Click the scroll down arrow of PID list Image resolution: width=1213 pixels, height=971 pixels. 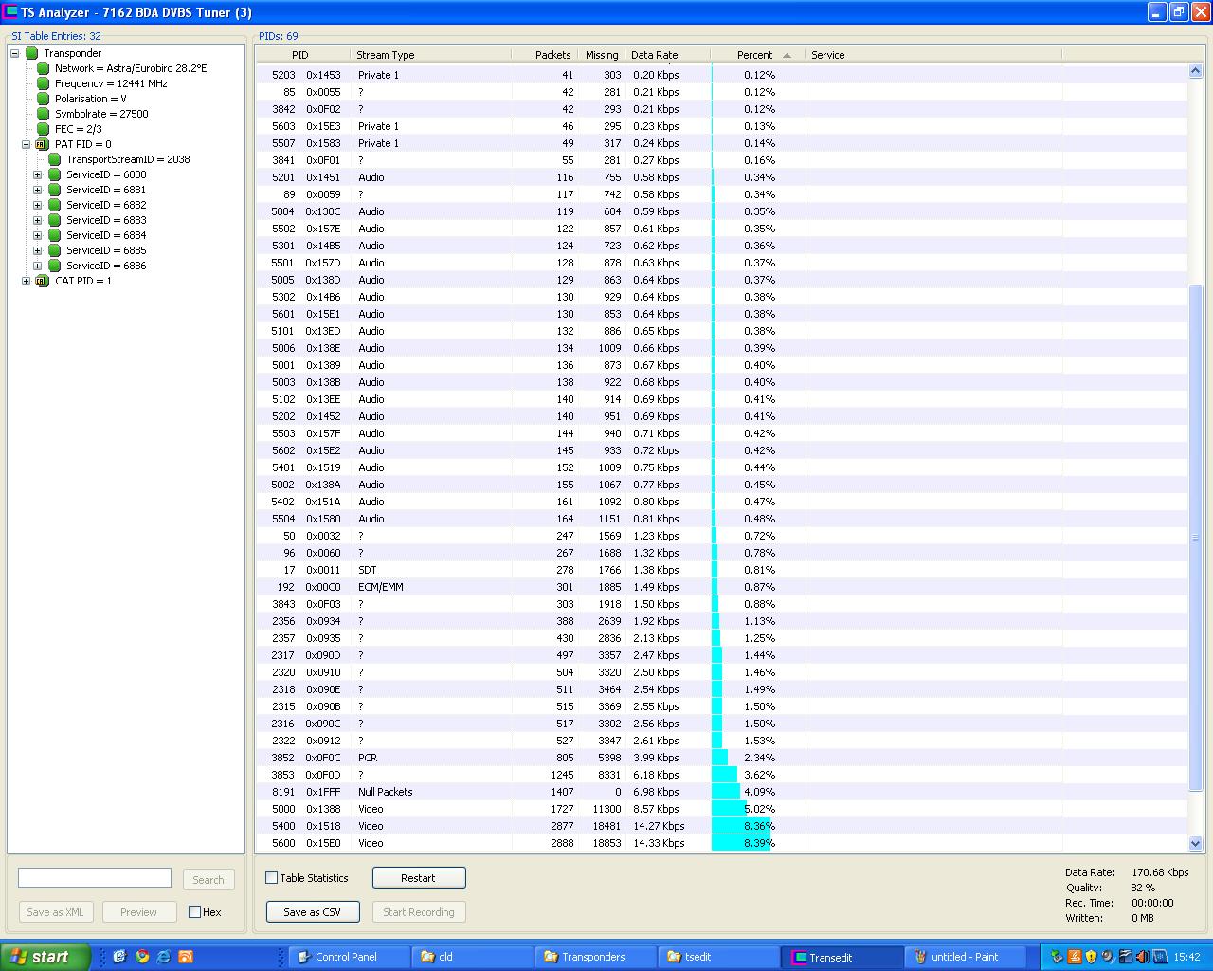pyautogui.click(x=1194, y=843)
